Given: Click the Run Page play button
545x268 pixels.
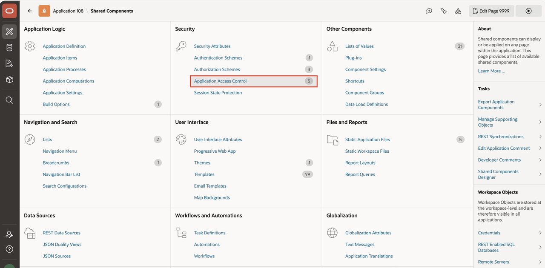Looking at the screenshot, I should (528, 11).
